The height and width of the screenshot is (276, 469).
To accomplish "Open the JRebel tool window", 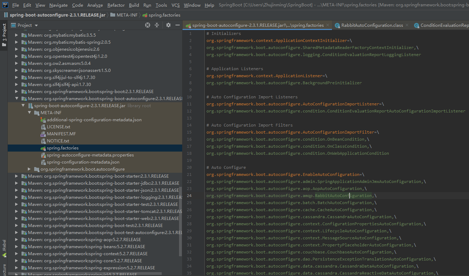I will point(4,248).
